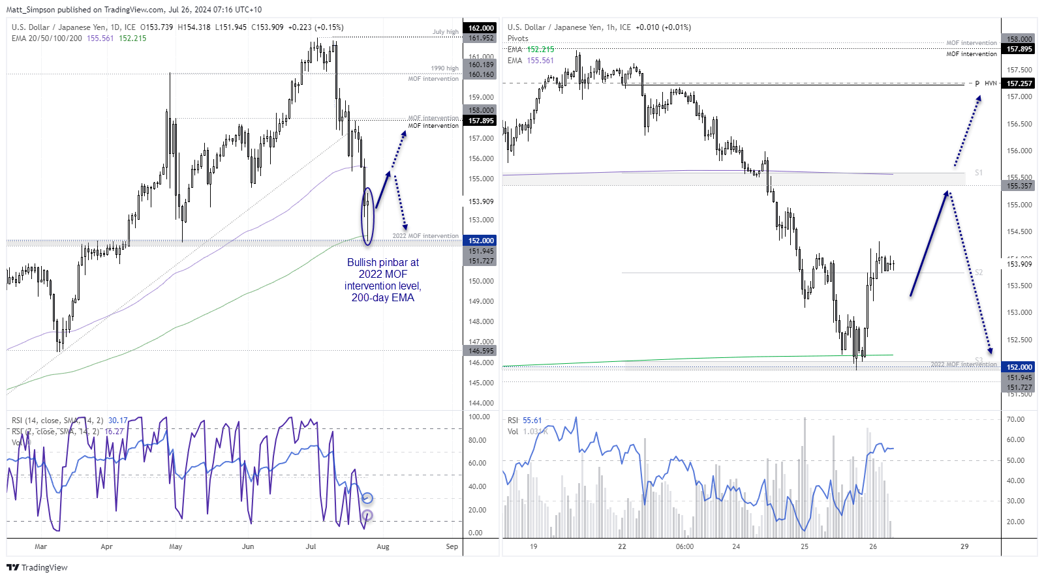Viewport: 1044px width, 579px height.
Task: Click the 'Jul' label on the daily time axis
Action: pyautogui.click(x=311, y=546)
